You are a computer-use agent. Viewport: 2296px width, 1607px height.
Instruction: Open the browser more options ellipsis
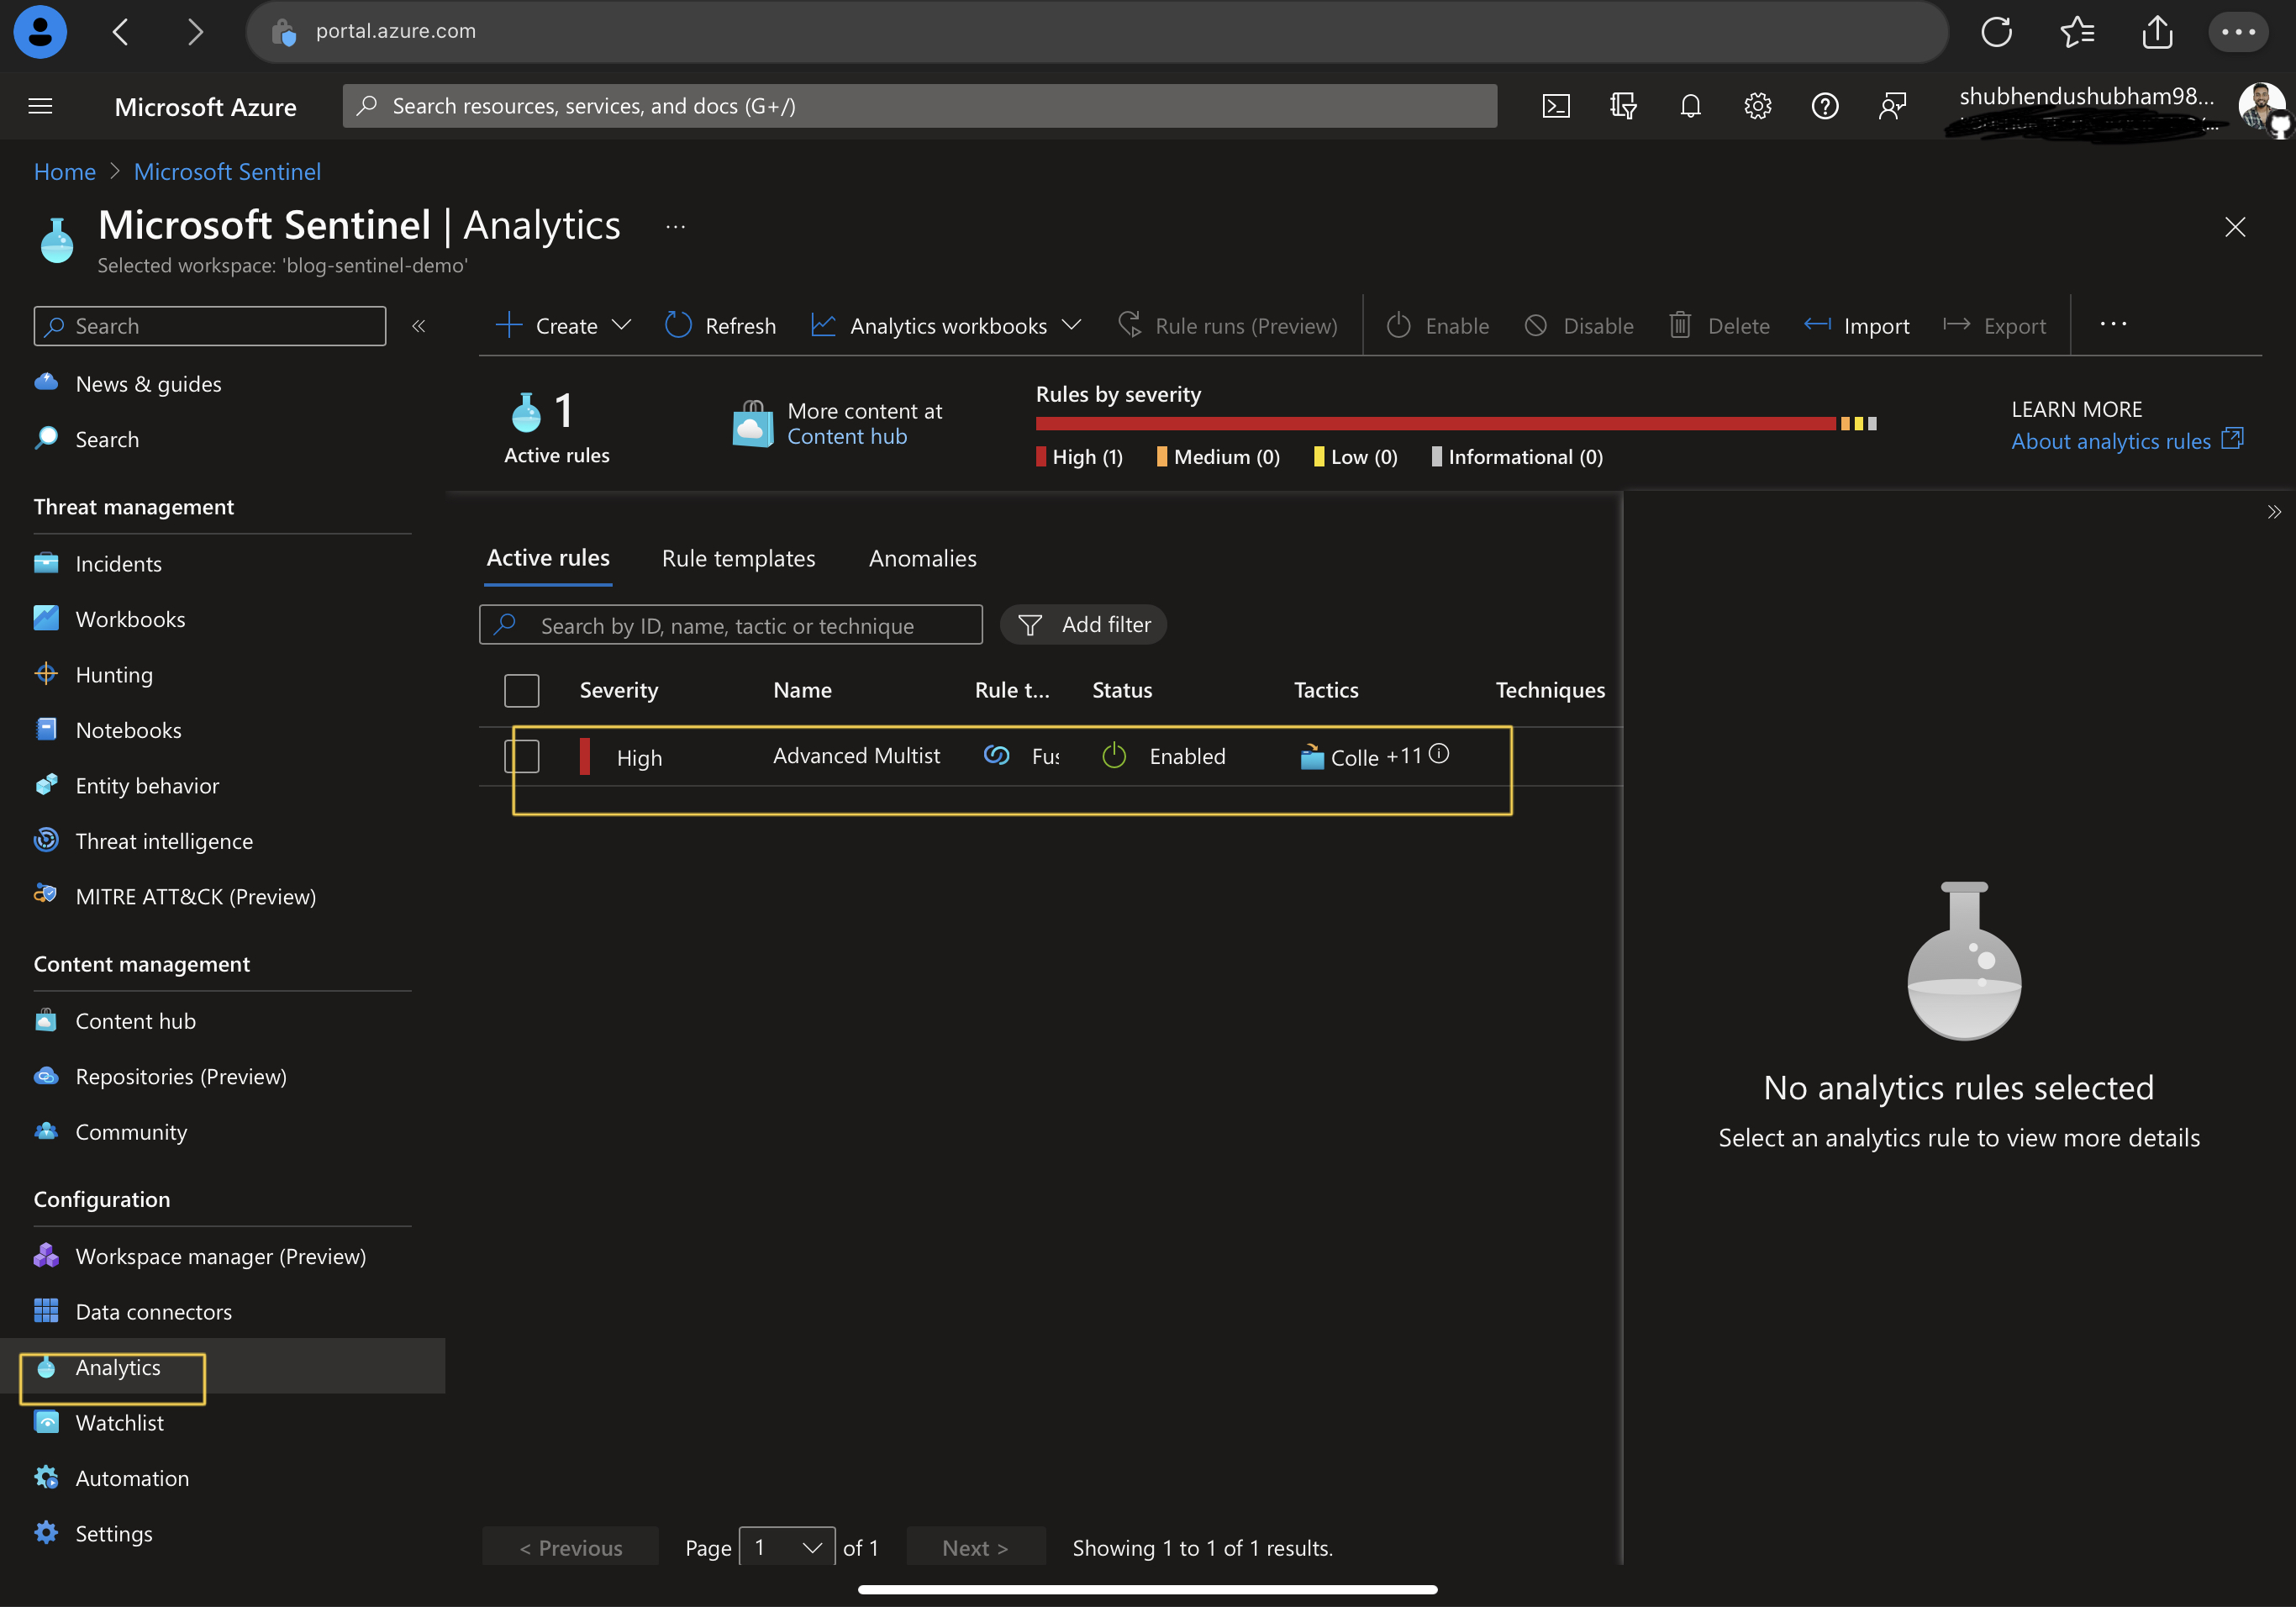pyautogui.click(x=2238, y=31)
